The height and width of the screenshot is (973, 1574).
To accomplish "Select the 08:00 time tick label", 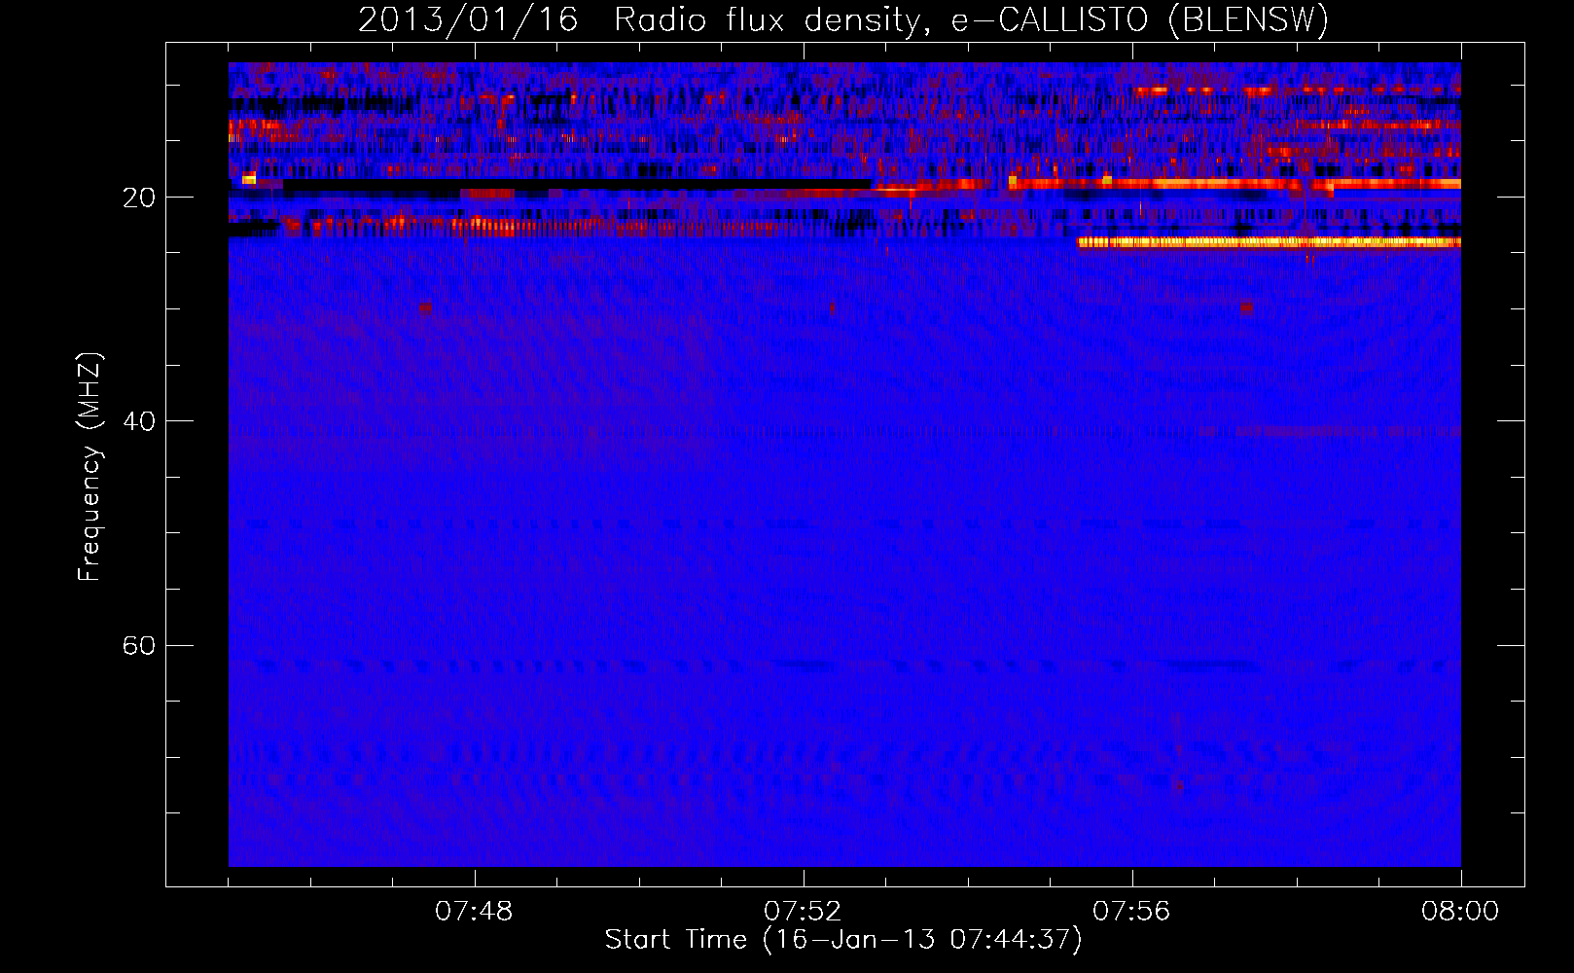I will click(1460, 912).
